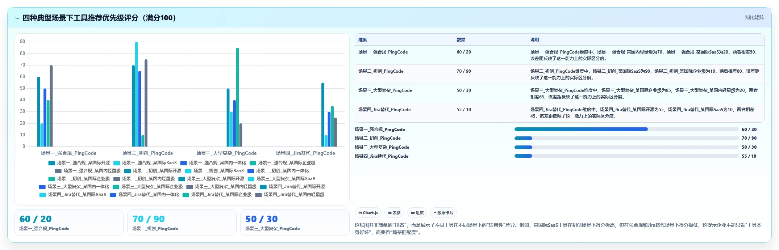Click progress value 55 / 10

pyautogui.click(x=749, y=156)
